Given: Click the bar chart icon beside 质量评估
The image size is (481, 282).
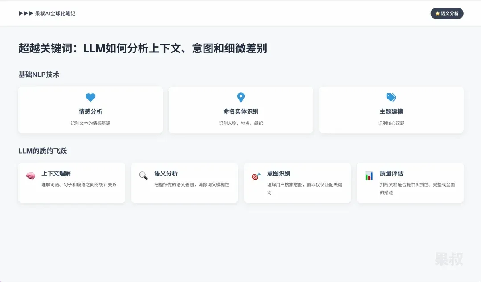Looking at the screenshot, I should [369, 176].
